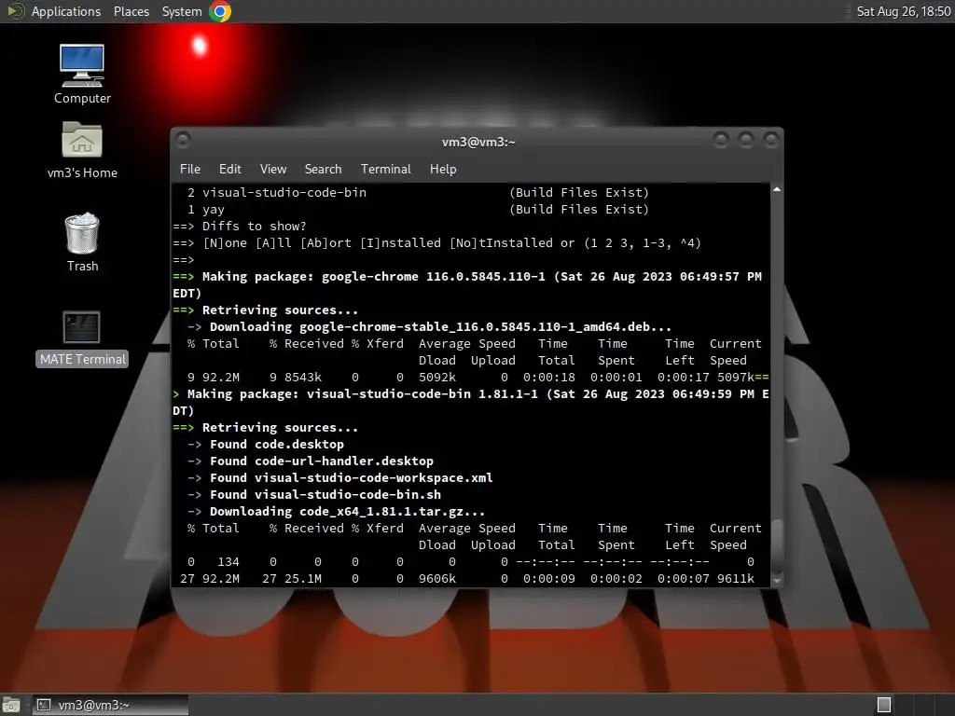Open the terminal View menu
The width and height of the screenshot is (955, 716).
coord(273,169)
